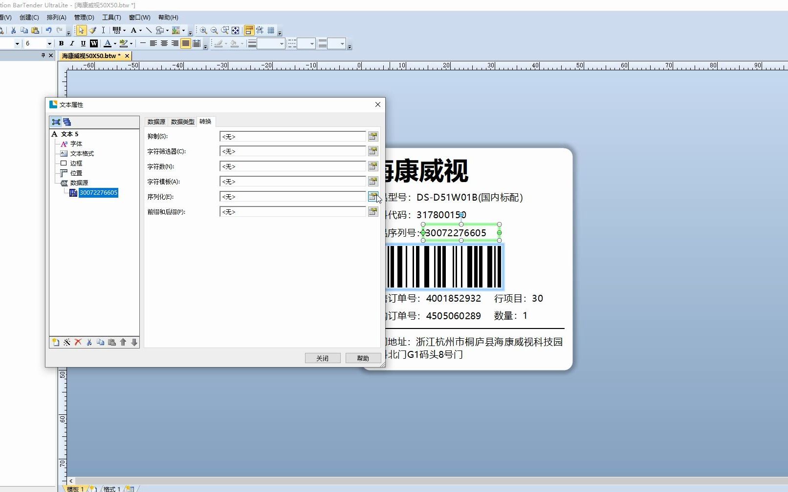Screen dimensions: 788x492
Task: Choose the barcode creation tool
Action: click(x=116, y=30)
